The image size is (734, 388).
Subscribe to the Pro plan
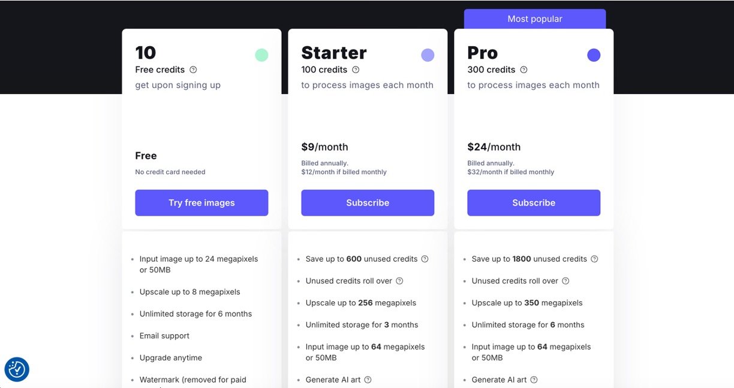(534, 203)
